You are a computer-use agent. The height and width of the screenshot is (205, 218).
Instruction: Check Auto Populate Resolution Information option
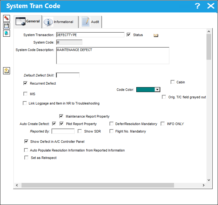(x=26, y=150)
